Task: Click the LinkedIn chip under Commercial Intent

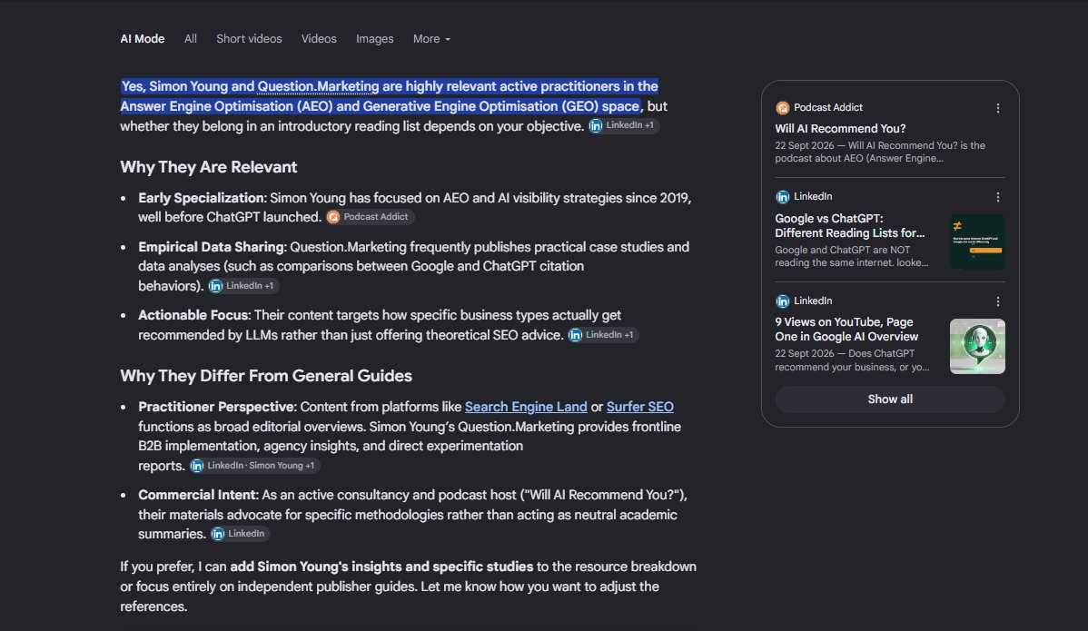Action: (239, 534)
